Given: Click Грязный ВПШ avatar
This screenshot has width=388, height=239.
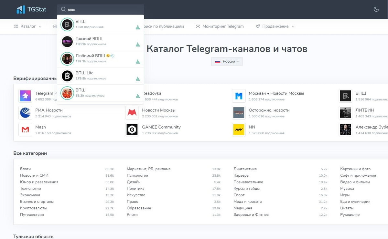Looking at the screenshot, I should click(x=67, y=42).
